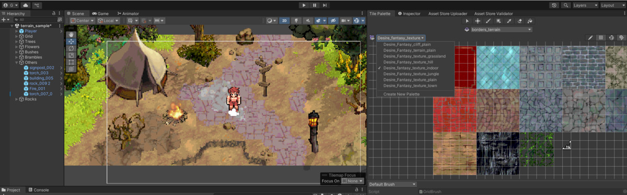The height and width of the screenshot is (195, 627).
Task: Toggle scene audio
Action: pyautogui.click(x=308, y=20)
